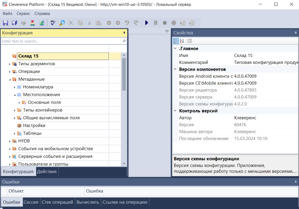Image resolution: width=299 pixels, height=209 pixels.
Task: Click the Save All toolbar icon
Action: tap(14, 23)
